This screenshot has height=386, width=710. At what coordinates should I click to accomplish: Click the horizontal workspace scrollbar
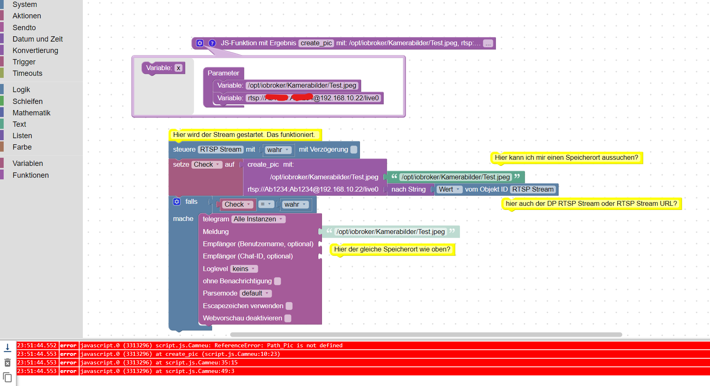tap(426, 335)
